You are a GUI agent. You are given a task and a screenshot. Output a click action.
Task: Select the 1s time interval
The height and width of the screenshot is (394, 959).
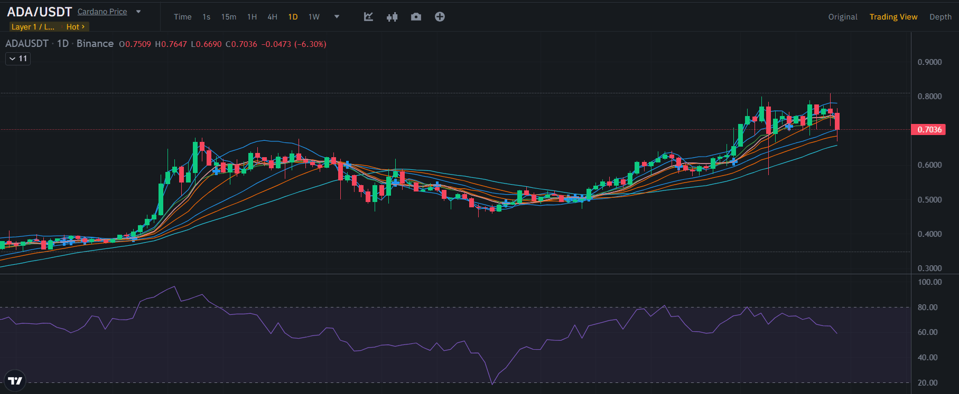point(206,17)
